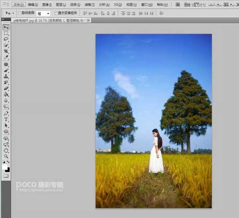Select the Clone Stamp tool
The height and width of the screenshot is (218, 239).
(6, 77)
